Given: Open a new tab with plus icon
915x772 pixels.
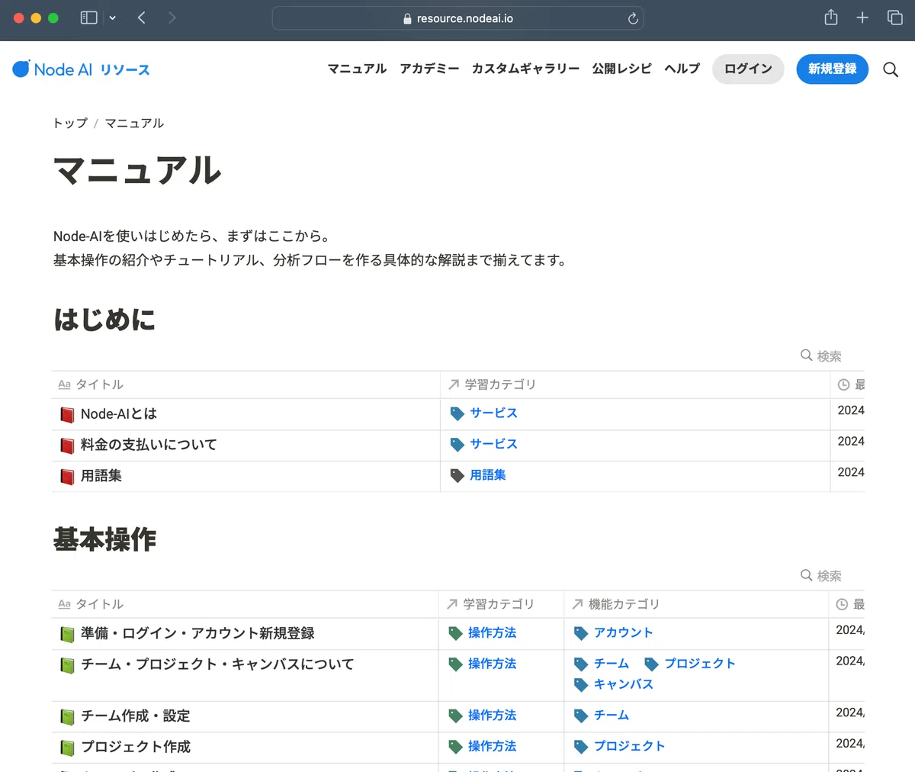Looking at the screenshot, I should pyautogui.click(x=862, y=18).
